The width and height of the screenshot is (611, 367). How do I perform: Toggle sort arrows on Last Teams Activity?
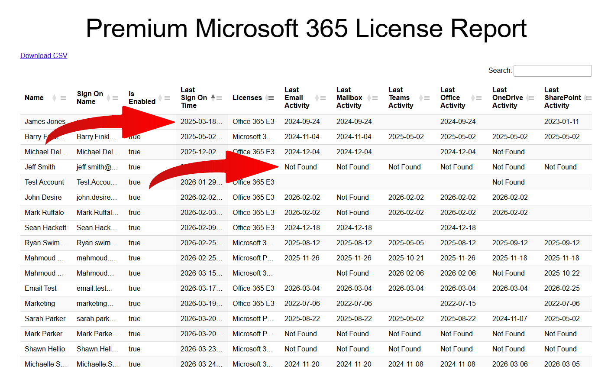click(421, 98)
